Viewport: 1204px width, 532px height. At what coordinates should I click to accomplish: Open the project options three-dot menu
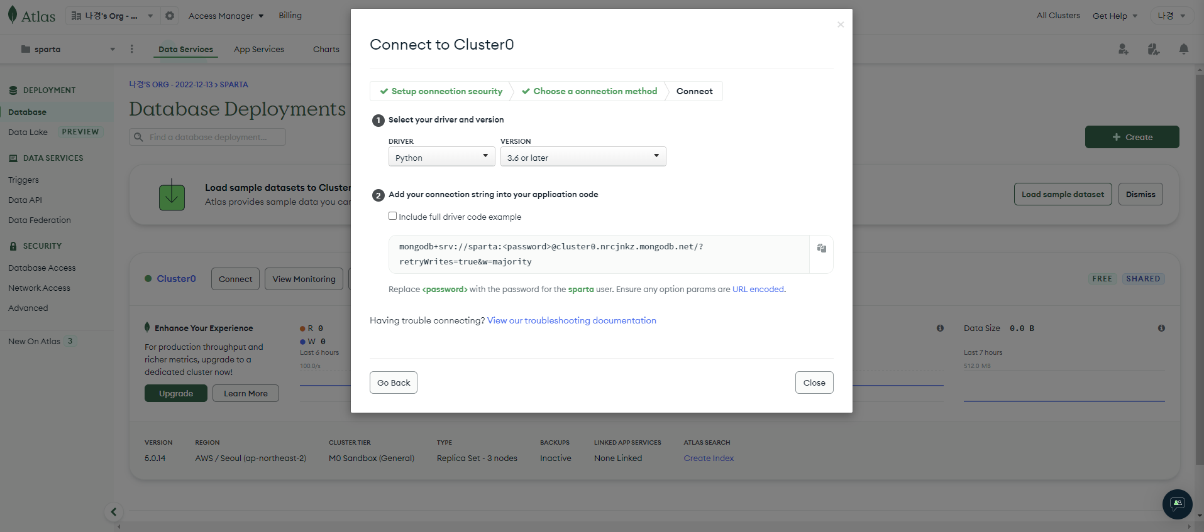pyautogui.click(x=131, y=49)
